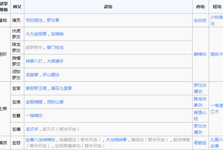This screenshot has height=150, width=223.
Task: Open the 大摔碑手 link
Action: (55, 61)
